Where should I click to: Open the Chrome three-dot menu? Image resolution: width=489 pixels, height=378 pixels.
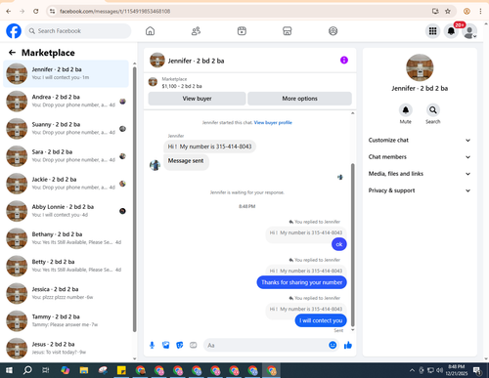(480, 11)
